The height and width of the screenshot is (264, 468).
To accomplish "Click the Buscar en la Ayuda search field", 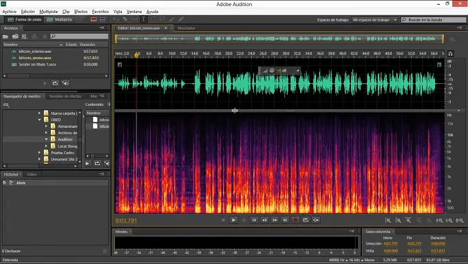I will (x=434, y=20).
